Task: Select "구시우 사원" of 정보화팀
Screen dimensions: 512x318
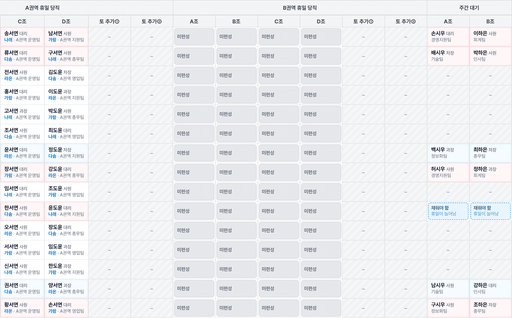Action: click(448, 308)
